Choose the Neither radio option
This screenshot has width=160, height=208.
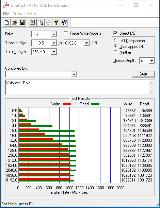[116, 52]
